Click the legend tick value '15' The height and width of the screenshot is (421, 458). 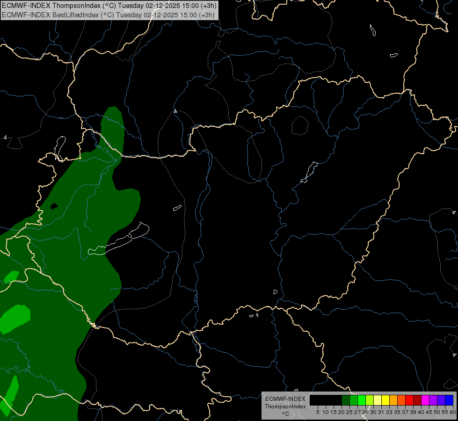coord(334,412)
